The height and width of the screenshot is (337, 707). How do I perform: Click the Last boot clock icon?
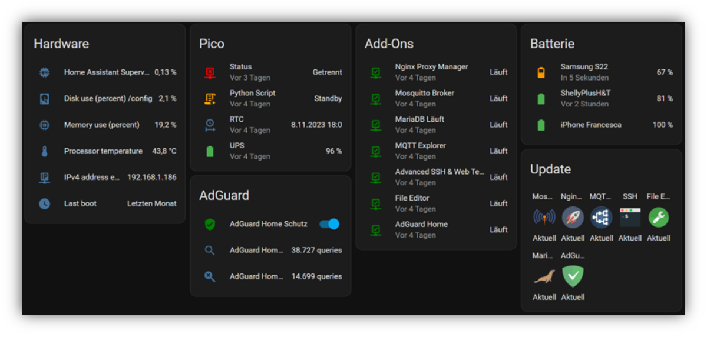tap(45, 203)
